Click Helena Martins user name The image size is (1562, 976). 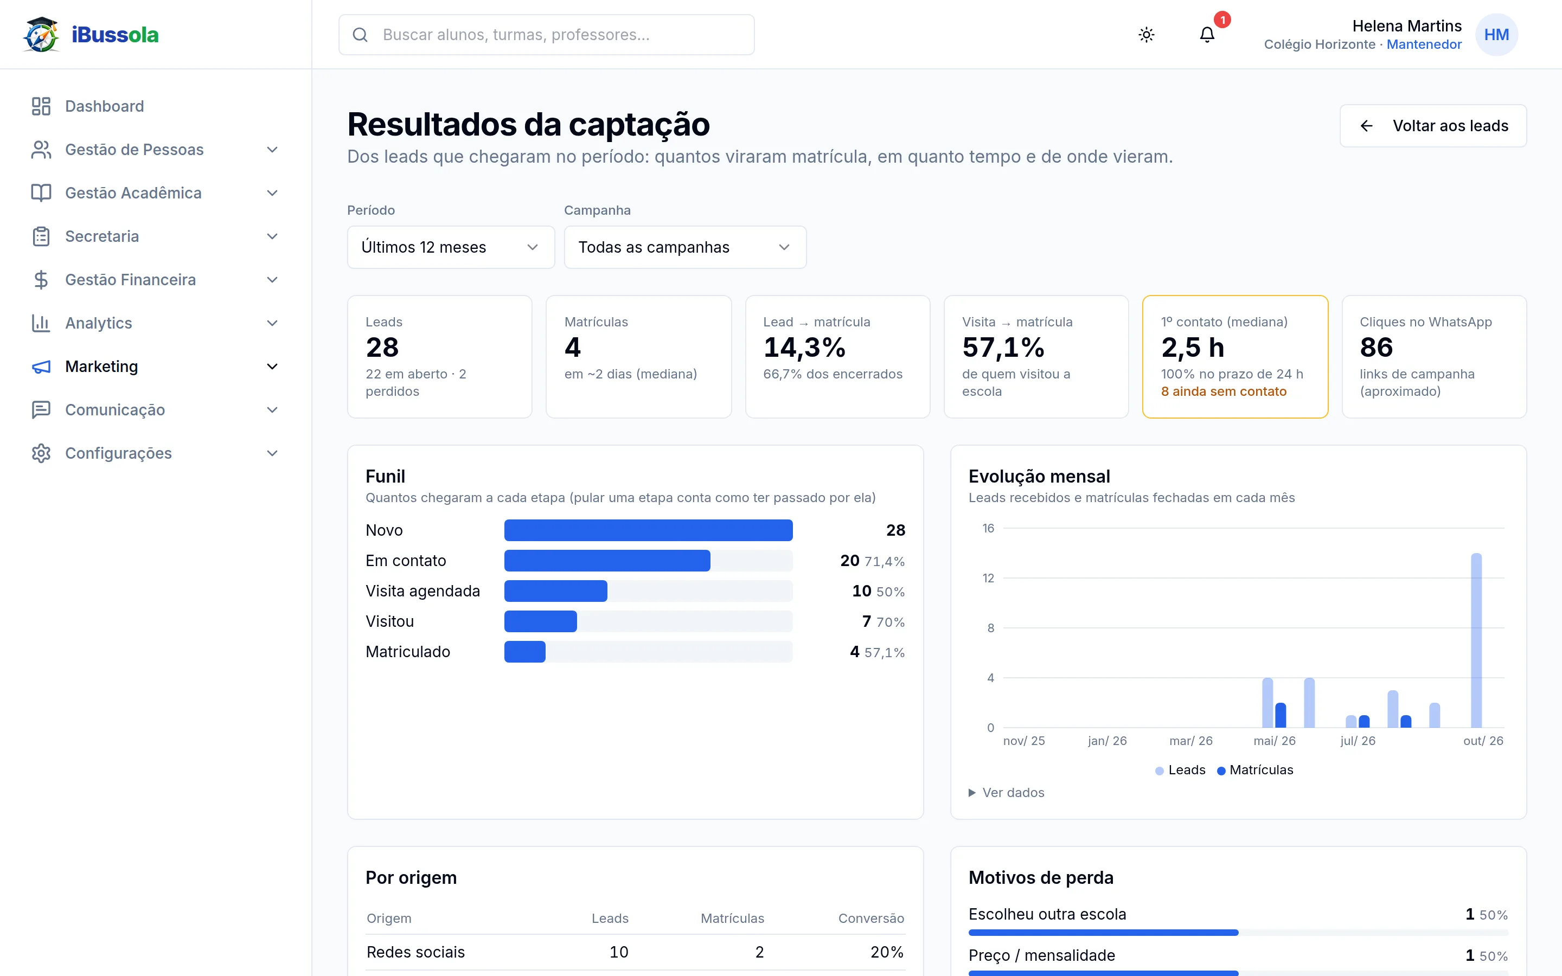pos(1407,26)
